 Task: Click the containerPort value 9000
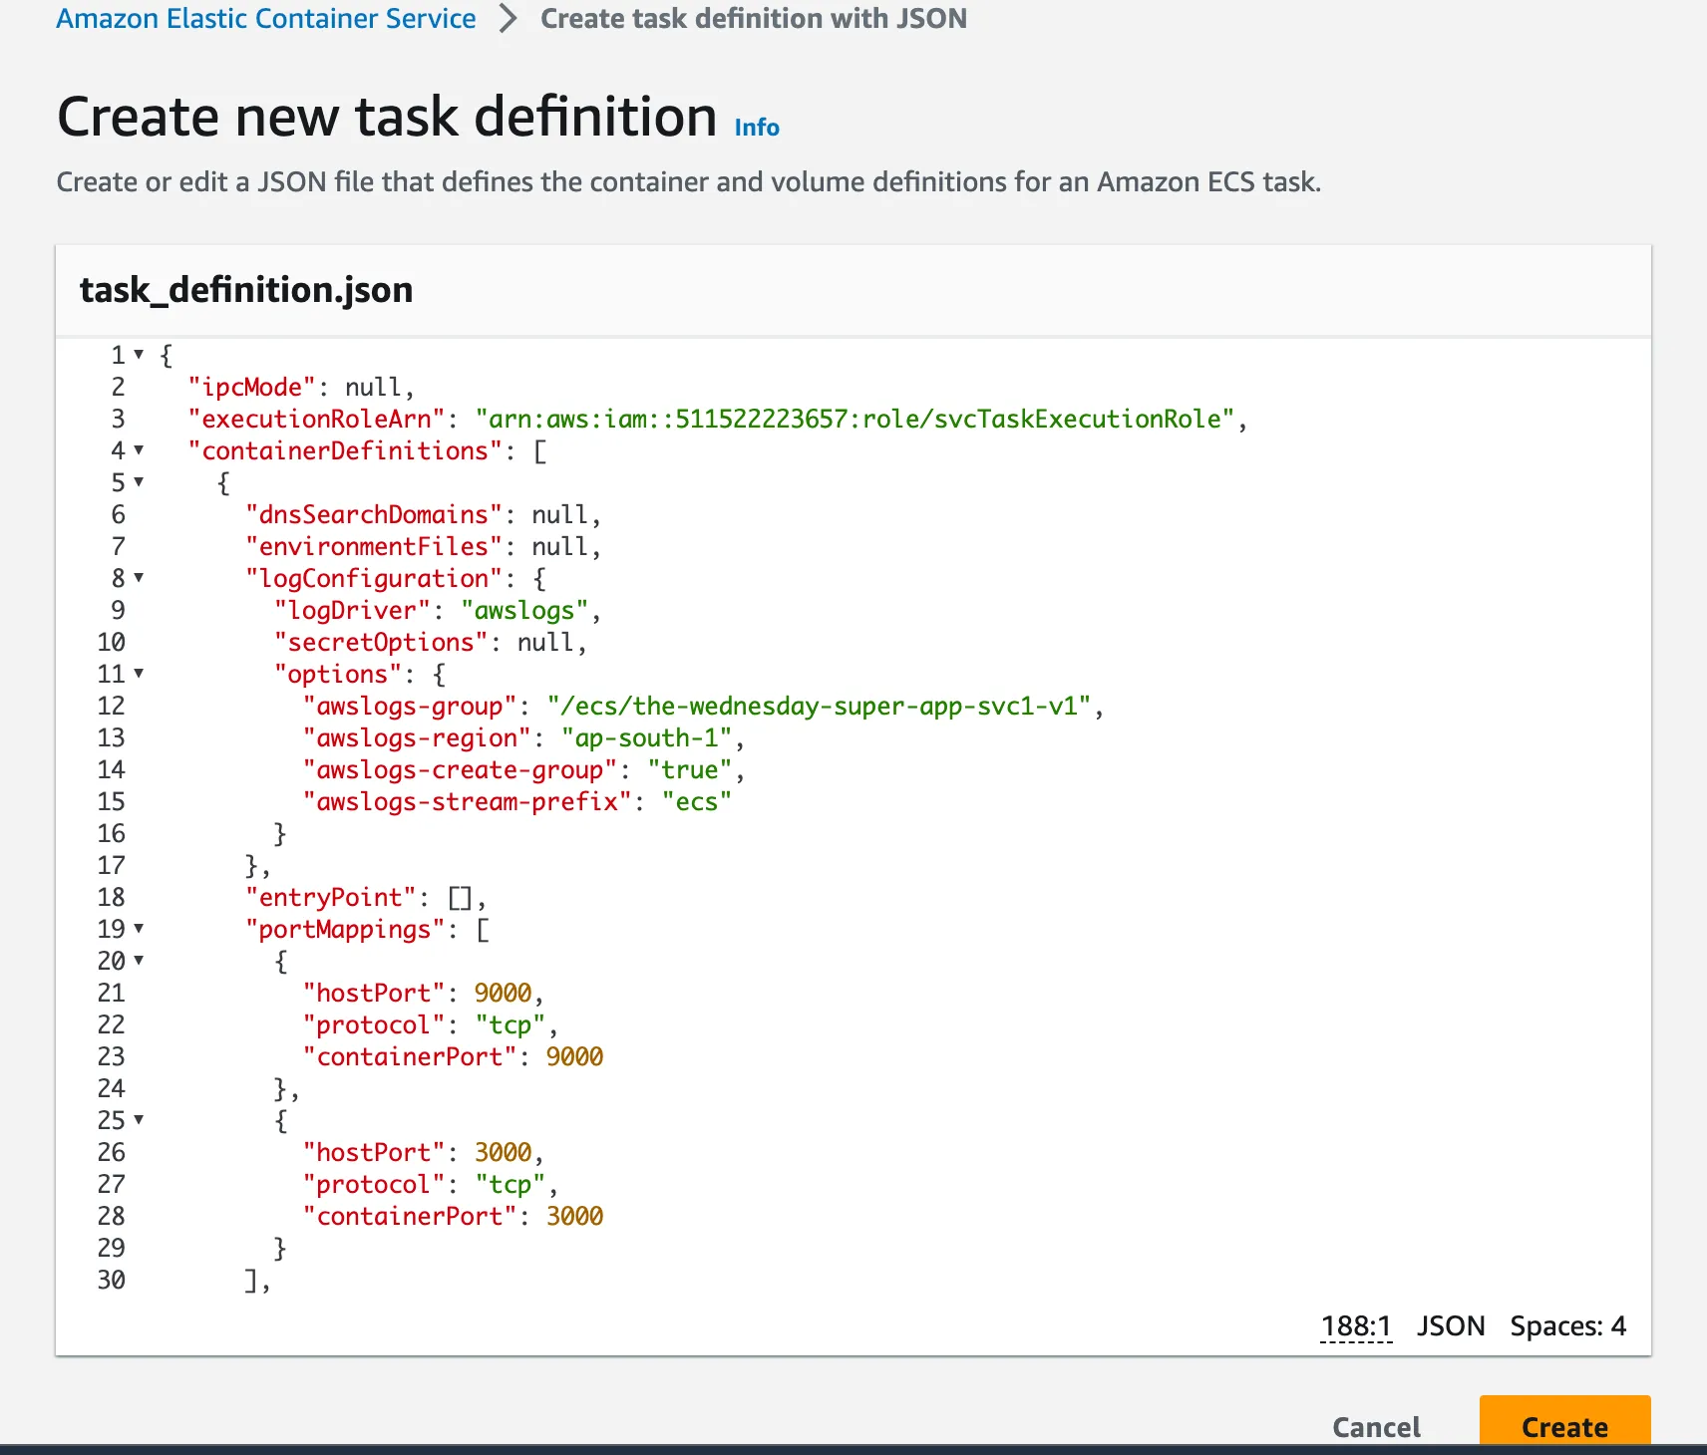coord(574,1056)
